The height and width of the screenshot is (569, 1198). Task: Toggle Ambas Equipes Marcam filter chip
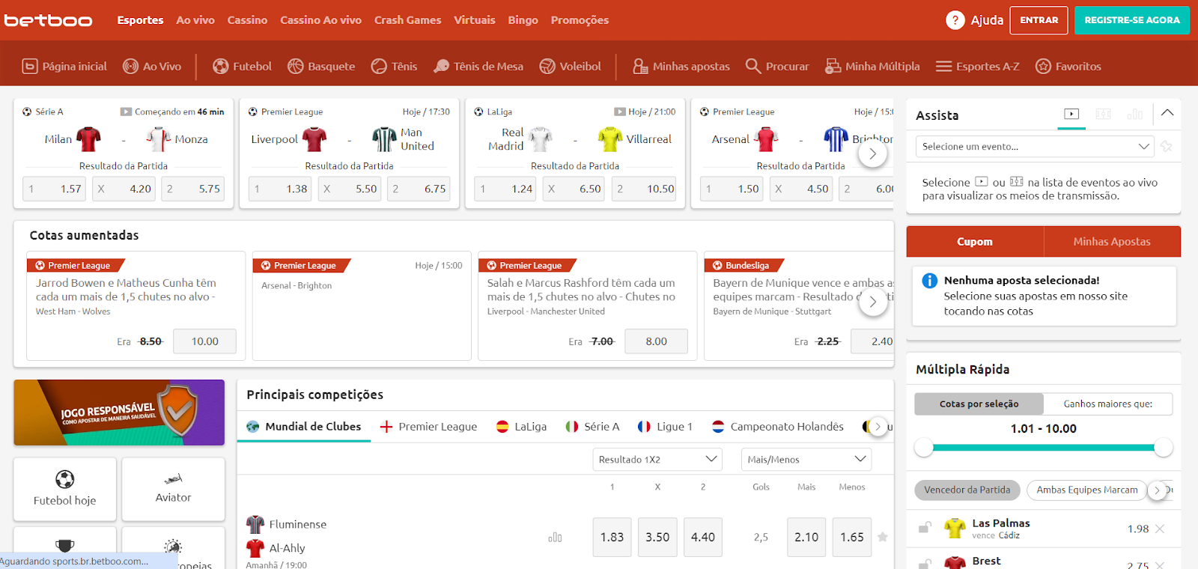(x=1086, y=490)
